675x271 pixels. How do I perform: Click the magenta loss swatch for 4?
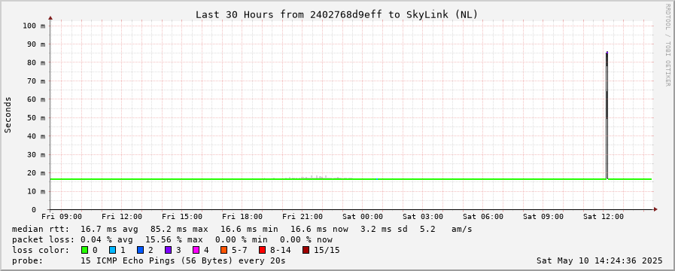point(196,250)
